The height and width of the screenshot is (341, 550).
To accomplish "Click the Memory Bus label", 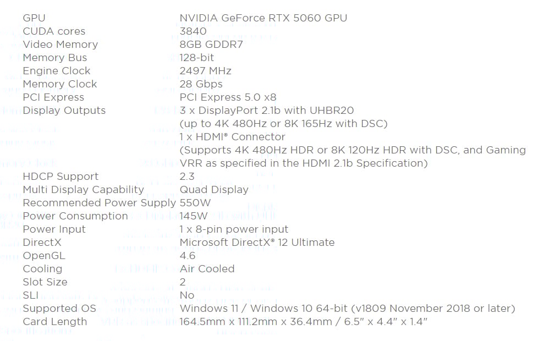I will pyautogui.click(x=54, y=58).
